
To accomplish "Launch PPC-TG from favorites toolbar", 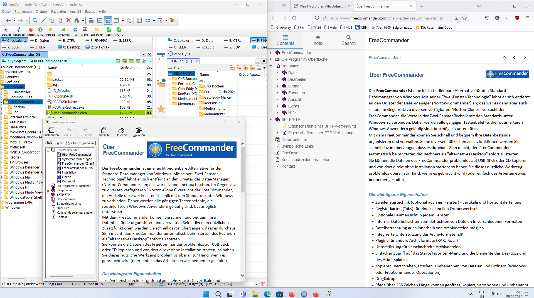I will (x=119, y=32).
